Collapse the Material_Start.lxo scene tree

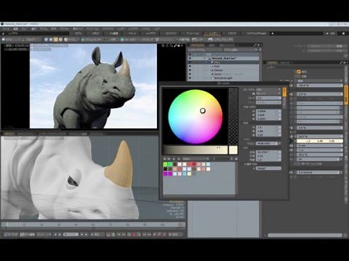[205, 58]
